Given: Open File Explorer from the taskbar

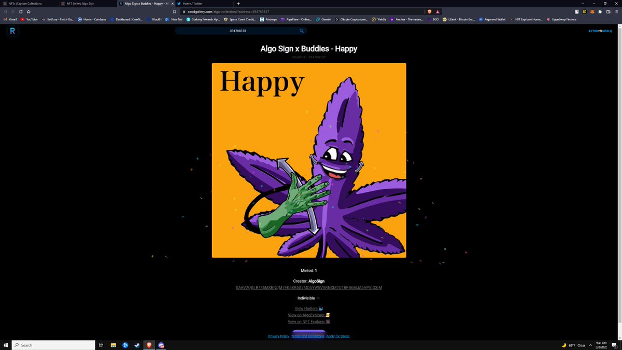Looking at the screenshot, I should click(112, 345).
